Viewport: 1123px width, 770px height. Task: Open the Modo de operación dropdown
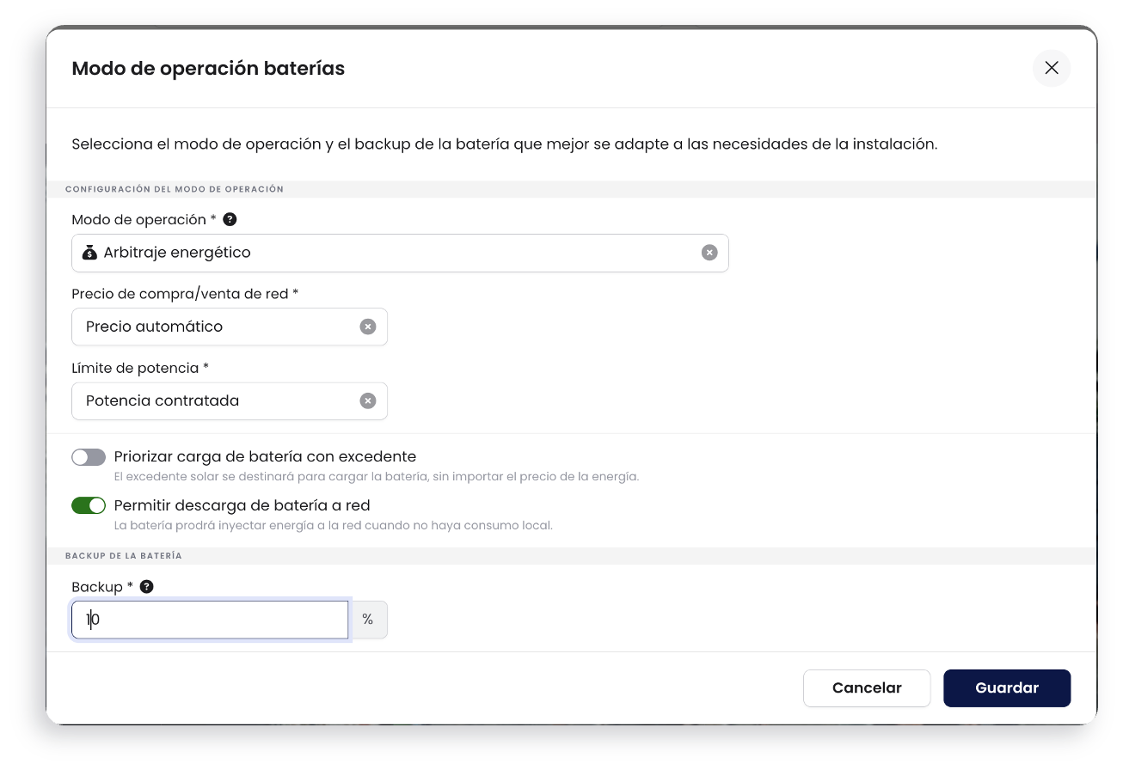click(x=400, y=253)
